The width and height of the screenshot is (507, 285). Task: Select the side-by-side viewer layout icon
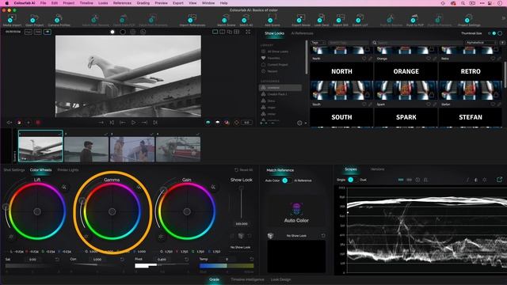(x=223, y=32)
